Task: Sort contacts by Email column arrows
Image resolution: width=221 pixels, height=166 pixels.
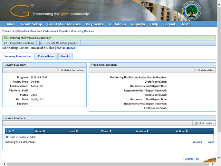Action: point(77,131)
